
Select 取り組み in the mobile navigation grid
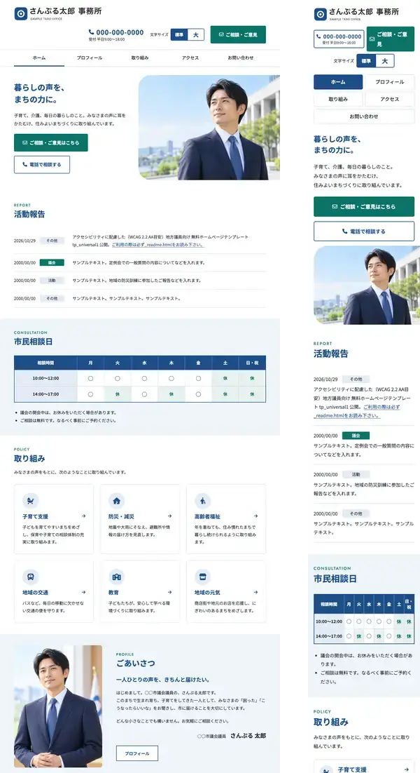coord(338,99)
